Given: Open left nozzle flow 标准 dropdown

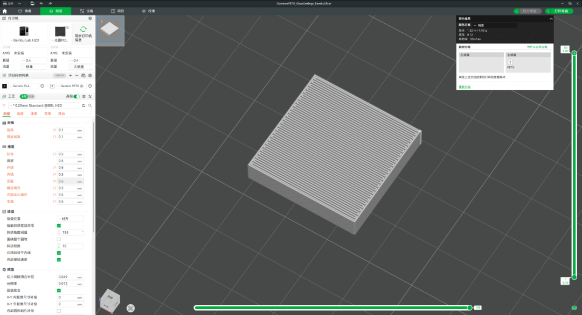Looking at the screenshot, I should click(x=33, y=67).
